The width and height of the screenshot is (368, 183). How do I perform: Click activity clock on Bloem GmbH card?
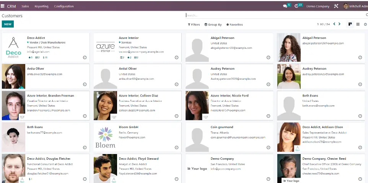coord(176,148)
